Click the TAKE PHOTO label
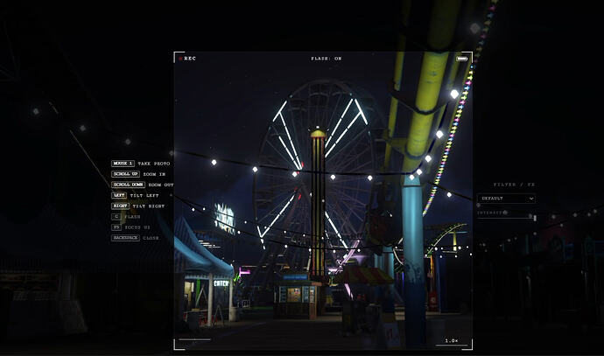This screenshot has height=356, width=604. click(x=154, y=164)
